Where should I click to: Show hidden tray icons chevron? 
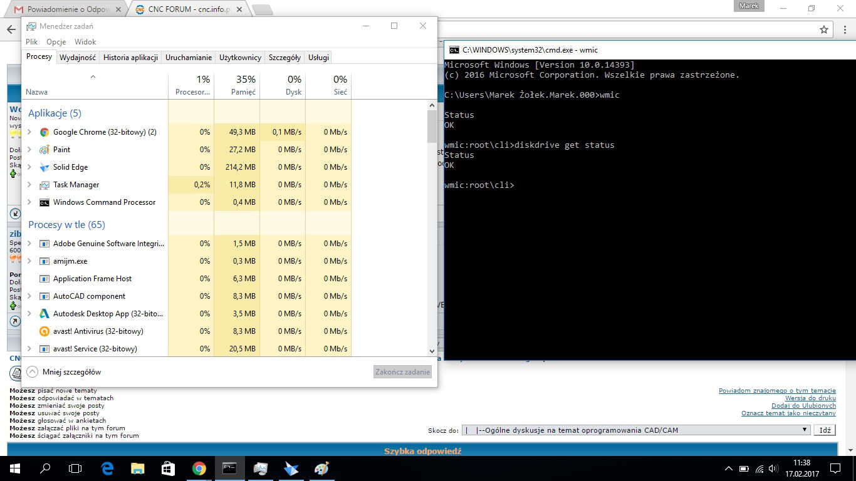[x=729, y=468]
